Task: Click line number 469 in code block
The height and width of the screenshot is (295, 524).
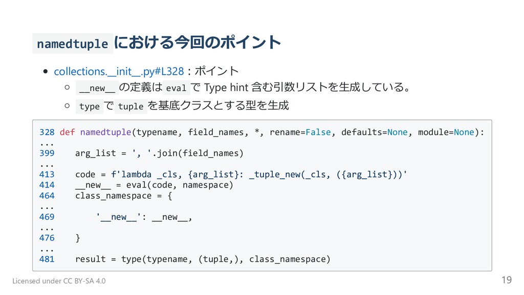Action: (47, 217)
